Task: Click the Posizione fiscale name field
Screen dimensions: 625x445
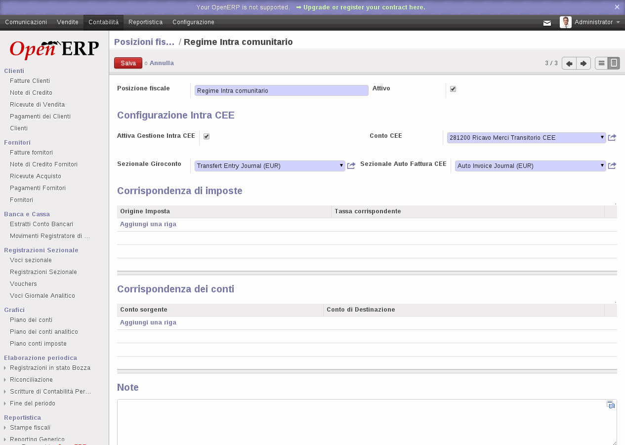Action: click(x=282, y=90)
